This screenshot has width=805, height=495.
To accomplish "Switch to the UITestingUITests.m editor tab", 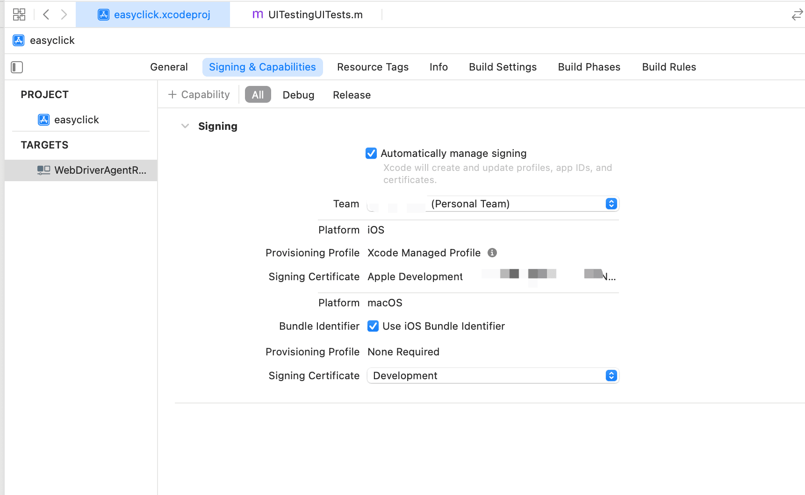I will (x=307, y=14).
